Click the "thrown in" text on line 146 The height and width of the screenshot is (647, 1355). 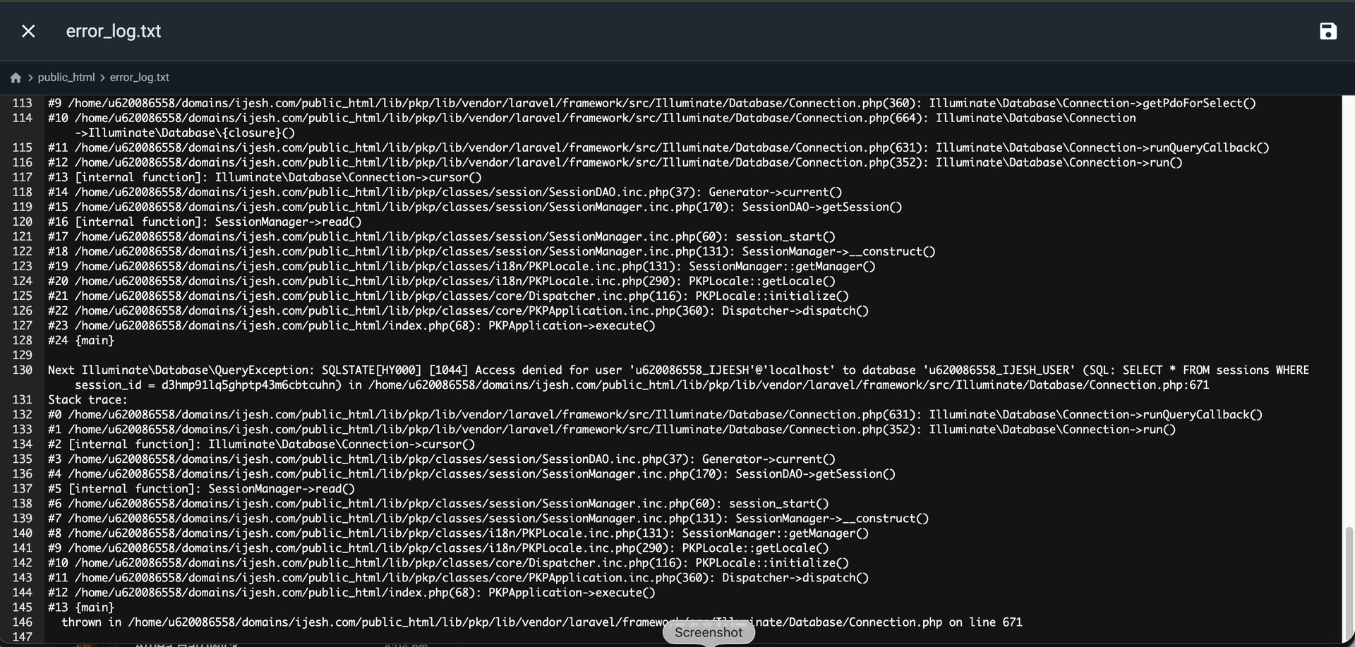tap(81, 622)
